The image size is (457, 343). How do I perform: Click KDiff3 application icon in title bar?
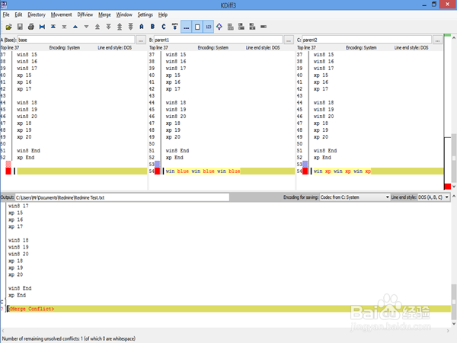point(4,5)
